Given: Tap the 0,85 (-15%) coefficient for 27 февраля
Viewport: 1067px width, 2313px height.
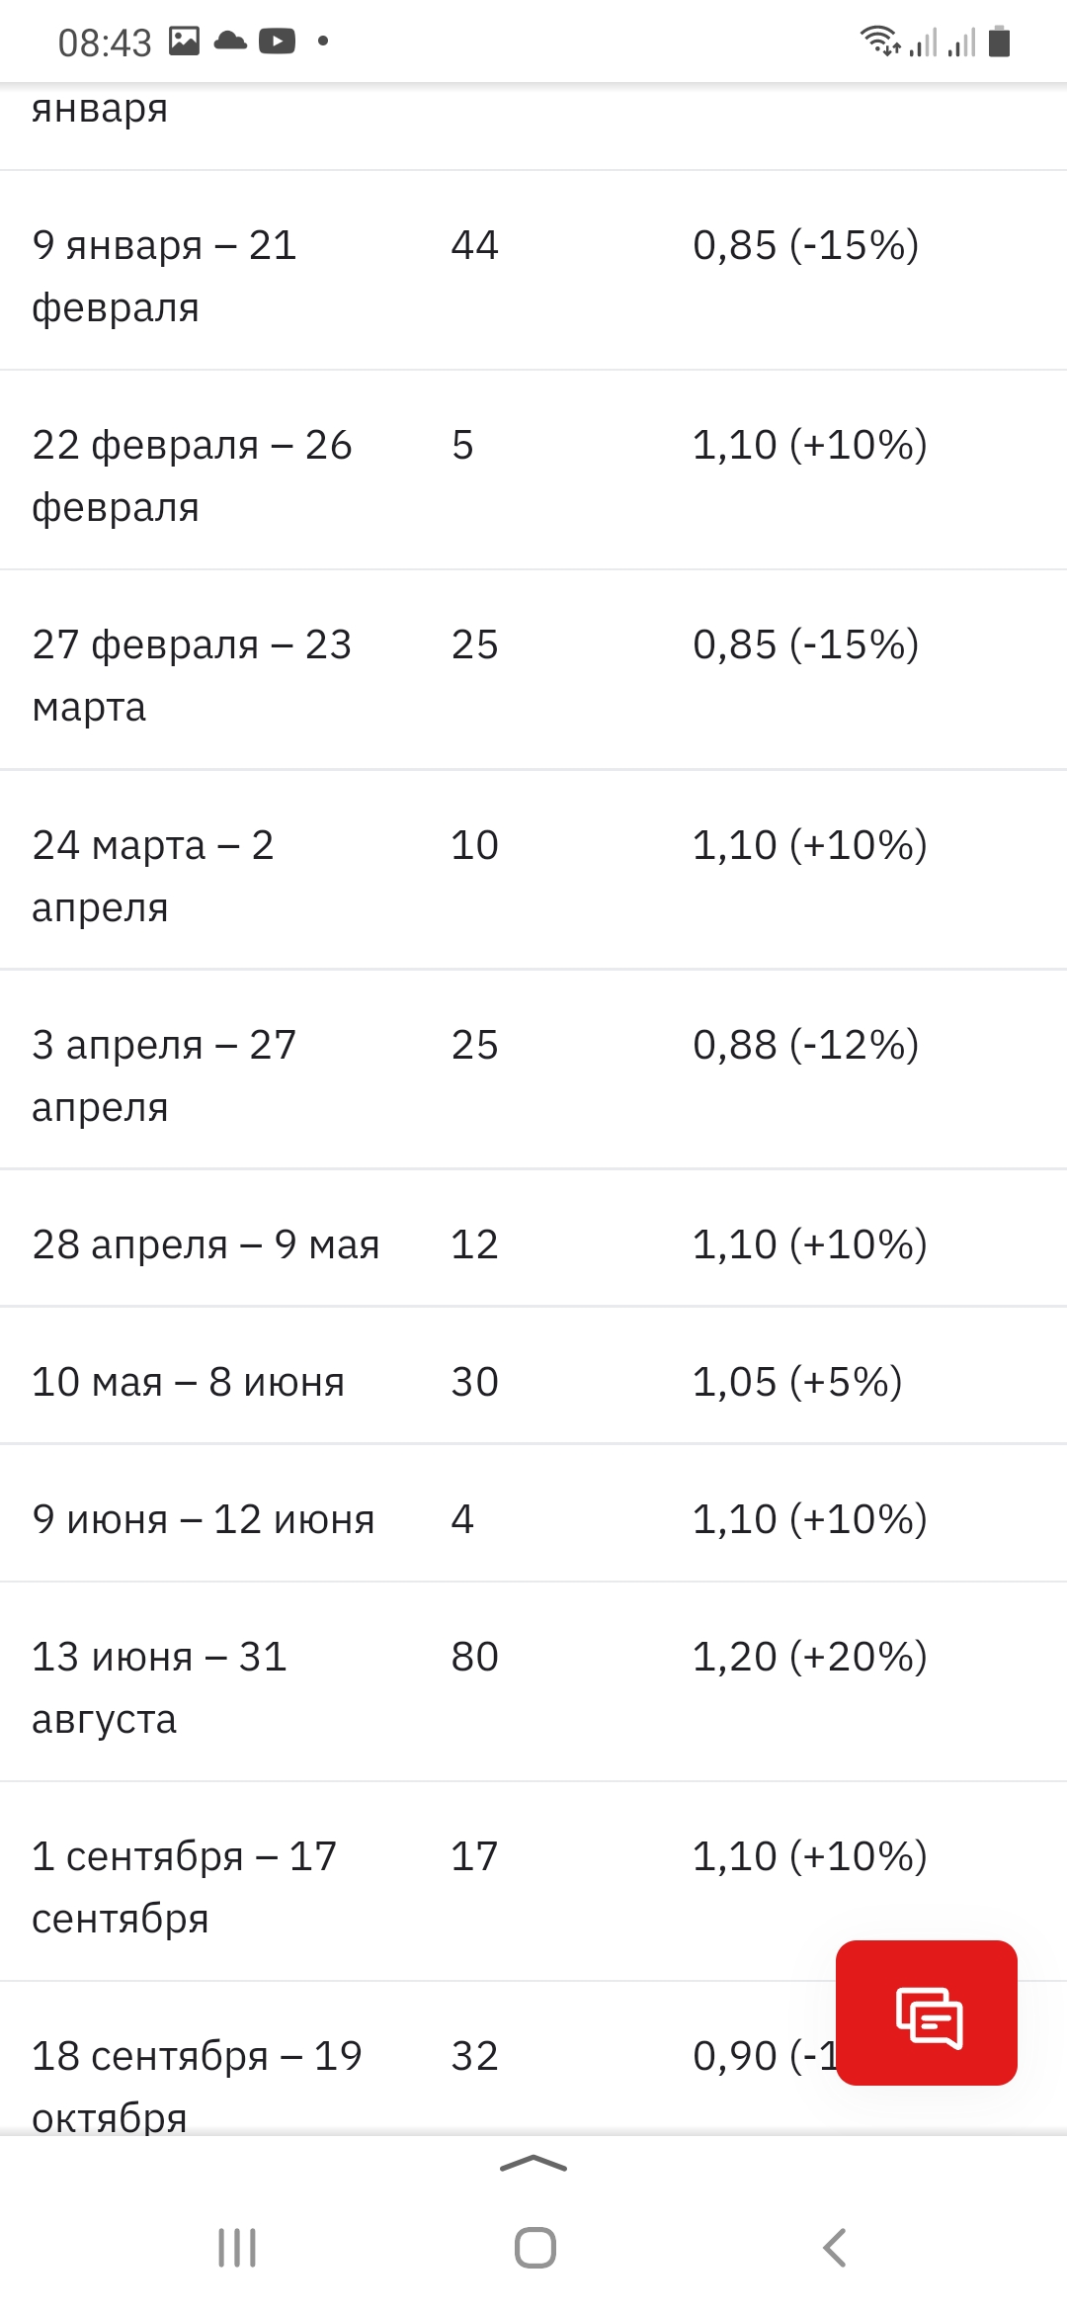Looking at the screenshot, I should click(805, 644).
